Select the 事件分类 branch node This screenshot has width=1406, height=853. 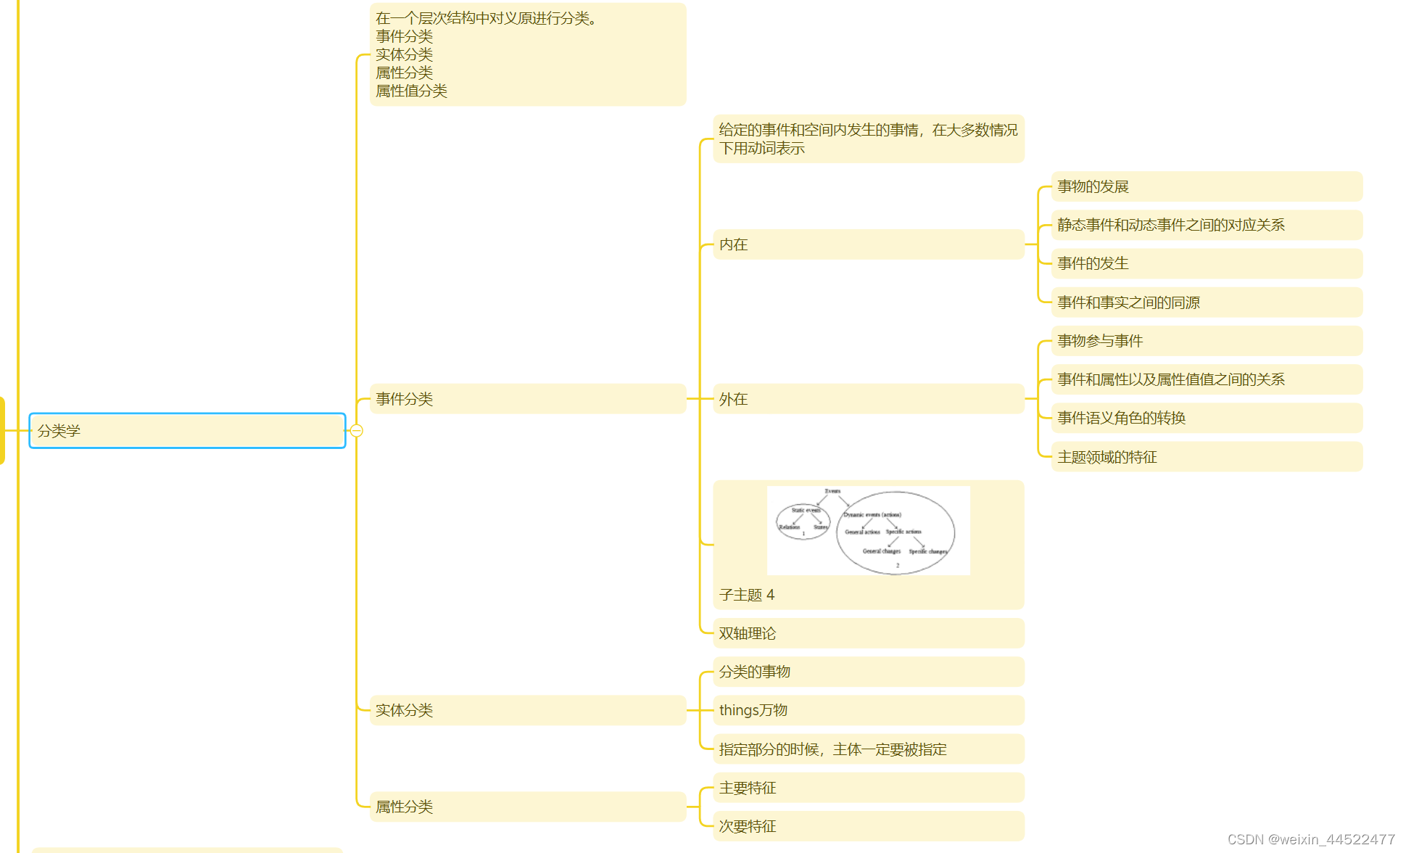405,398
